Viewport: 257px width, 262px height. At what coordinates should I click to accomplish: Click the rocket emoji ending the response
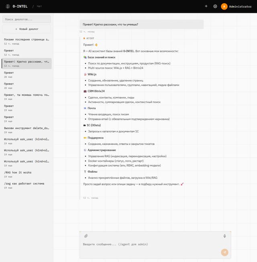coord(182,184)
